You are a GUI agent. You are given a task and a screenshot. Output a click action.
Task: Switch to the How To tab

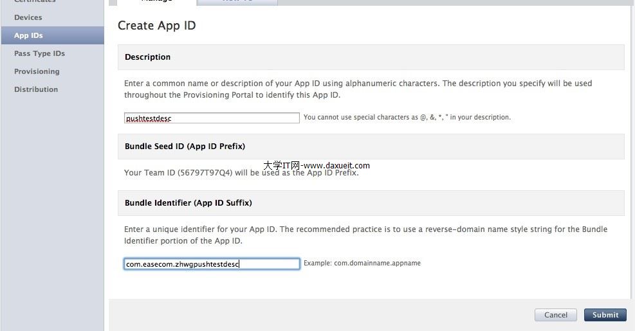point(237,2)
